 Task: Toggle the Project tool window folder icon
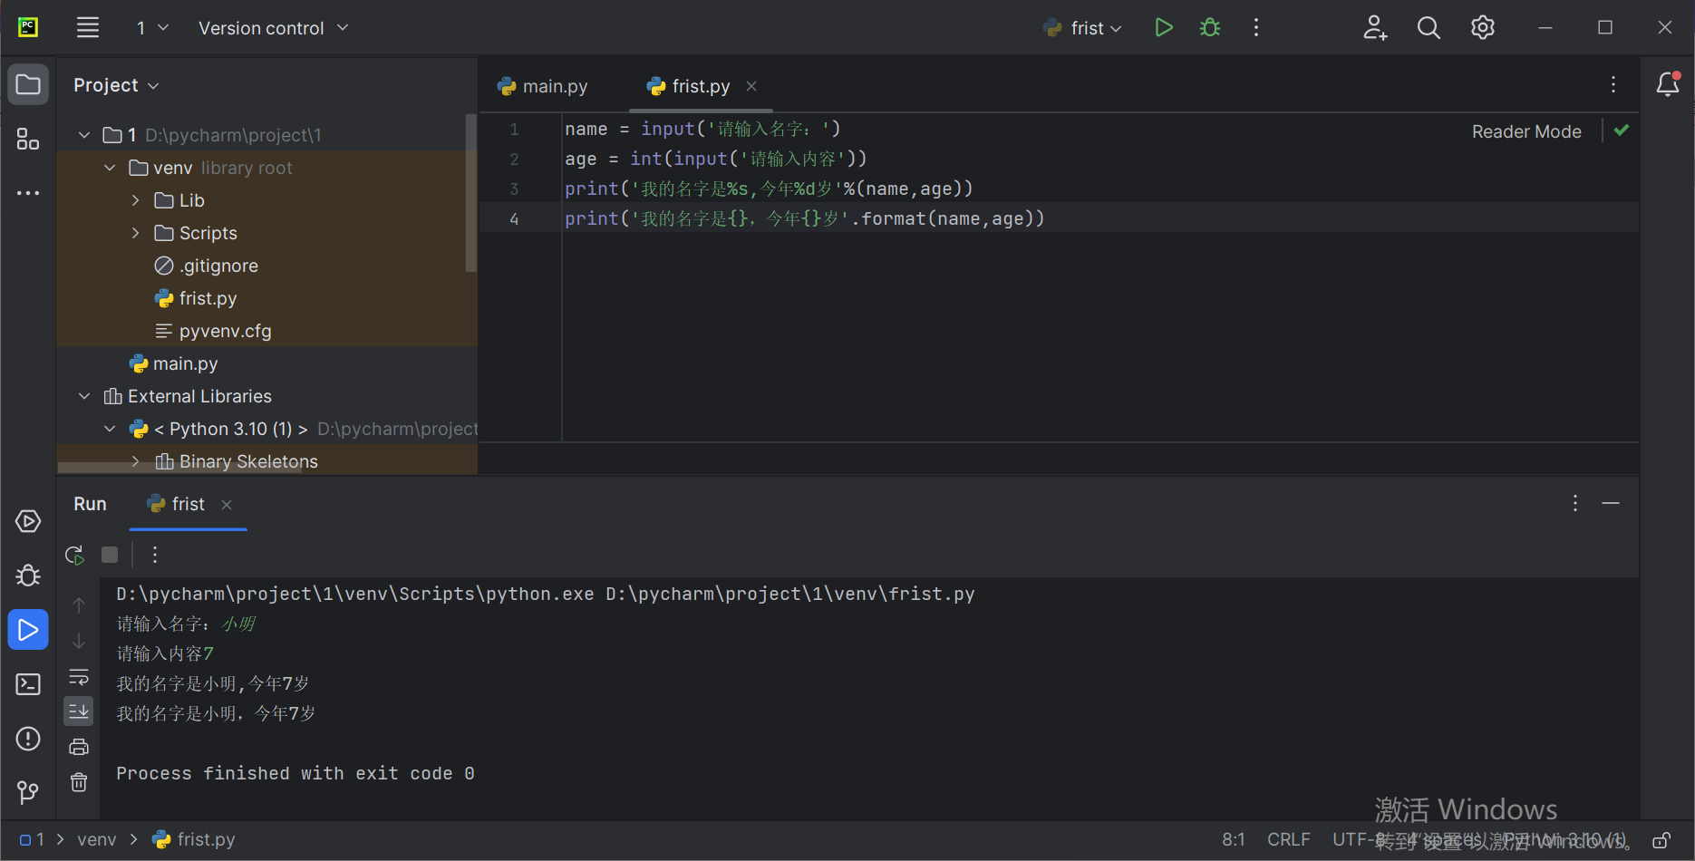point(28,85)
